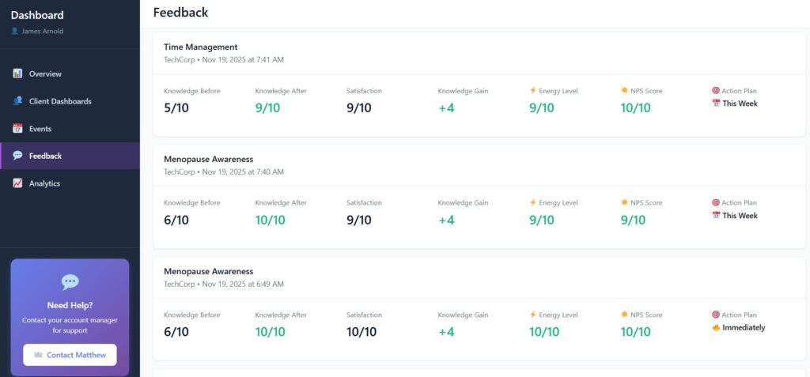
Task: Click the Analytics trend chart icon
Action: pyautogui.click(x=17, y=183)
